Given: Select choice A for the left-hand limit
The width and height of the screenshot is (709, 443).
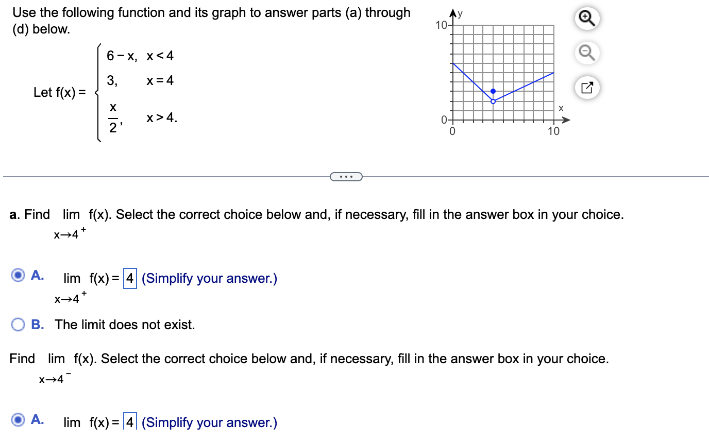Looking at the screenshot, I should pos(18,420).
